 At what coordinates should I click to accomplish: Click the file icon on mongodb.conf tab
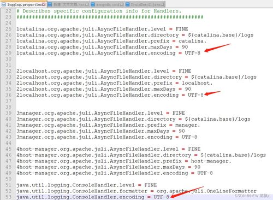click(x=93, y=4)
